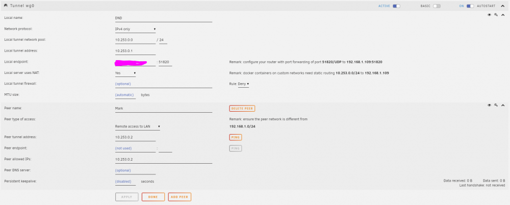Toggle the BASIC view switch

(x=437, y=6)
